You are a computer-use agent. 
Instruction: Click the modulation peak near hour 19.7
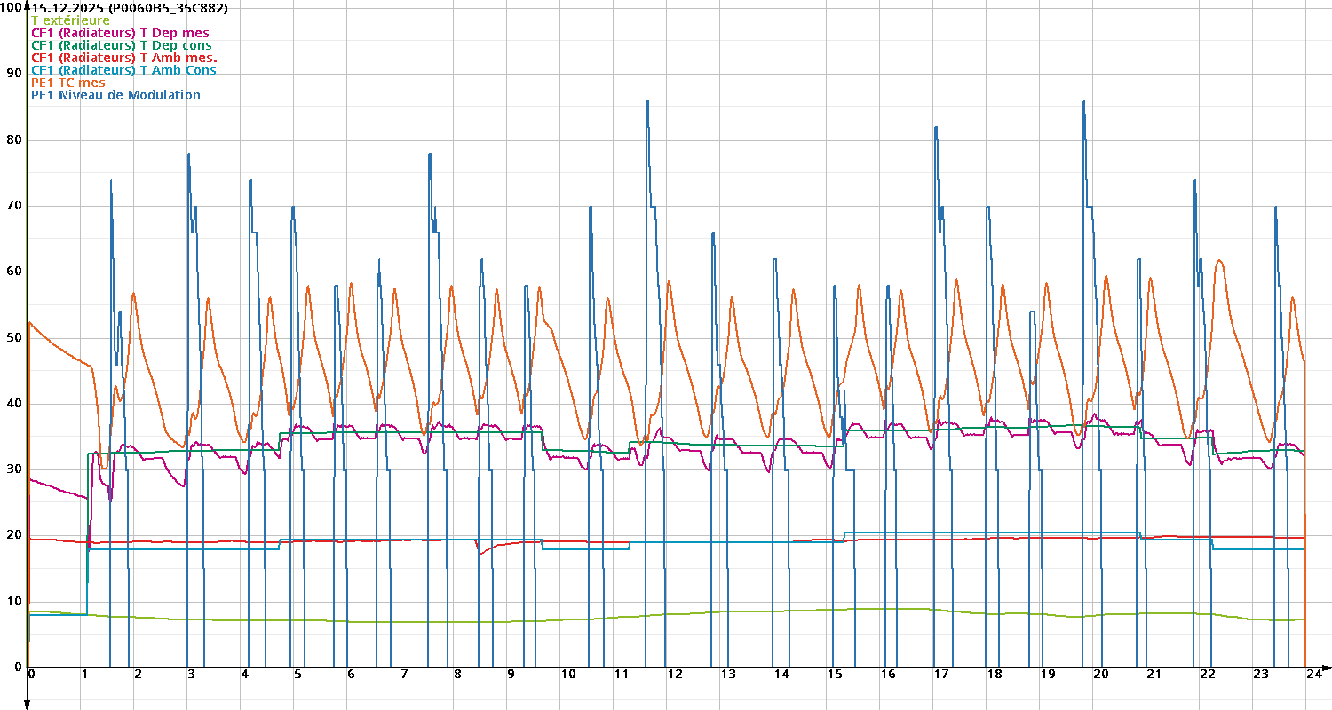click(x=1083, y=101)
